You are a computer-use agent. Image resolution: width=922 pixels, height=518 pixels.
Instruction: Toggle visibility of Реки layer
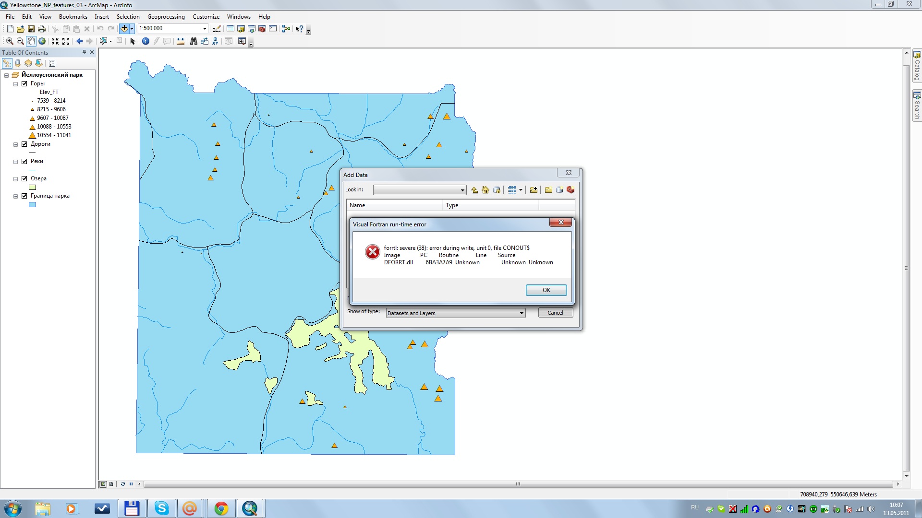[x=24, y=161]
